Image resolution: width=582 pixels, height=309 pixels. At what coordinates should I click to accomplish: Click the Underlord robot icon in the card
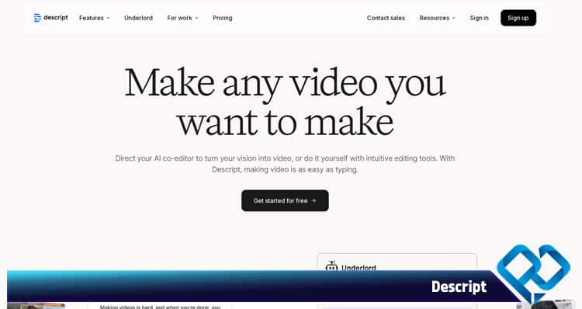(331, 266)
